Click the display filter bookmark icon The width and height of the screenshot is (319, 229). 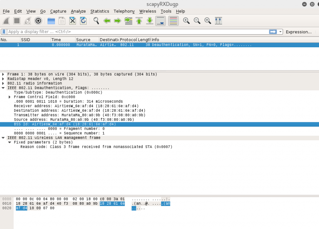(x=4, y=32)
